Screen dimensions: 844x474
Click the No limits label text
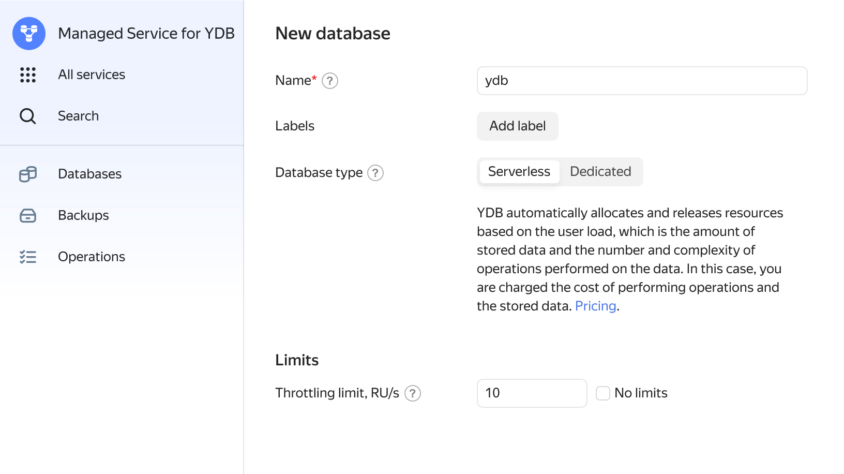641,393
